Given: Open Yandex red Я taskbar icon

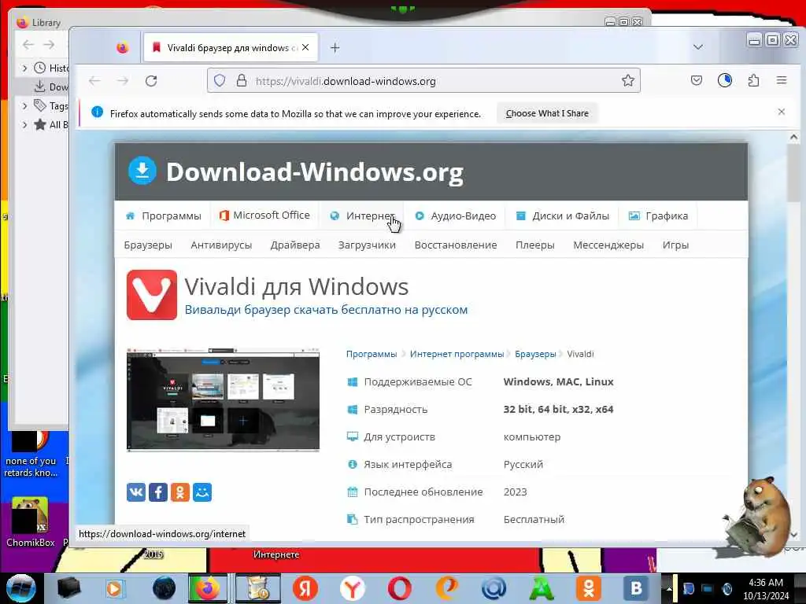Looking at the screenshot, I should point(305,588).
